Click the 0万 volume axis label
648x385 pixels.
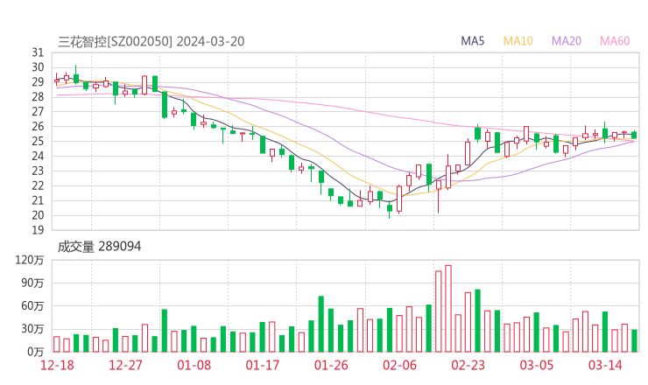[36, 352]
